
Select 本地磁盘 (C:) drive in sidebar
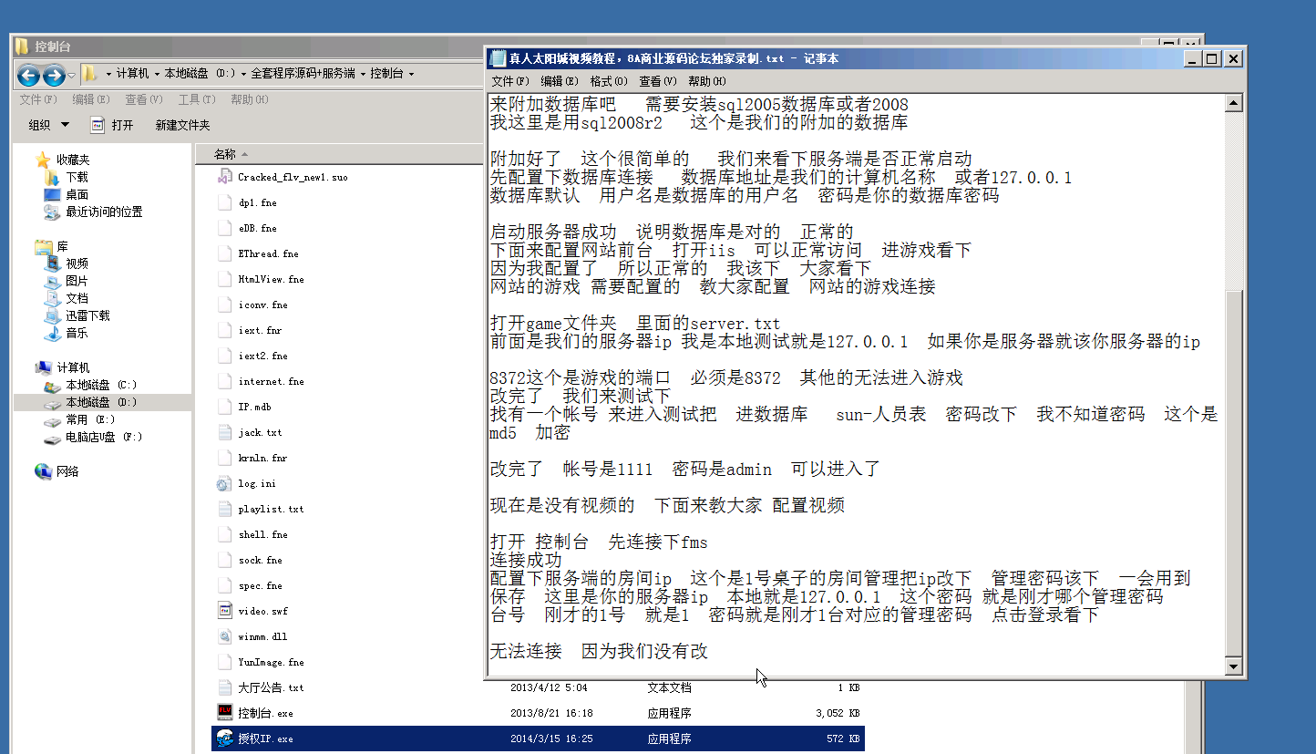(x=100, y=385)
